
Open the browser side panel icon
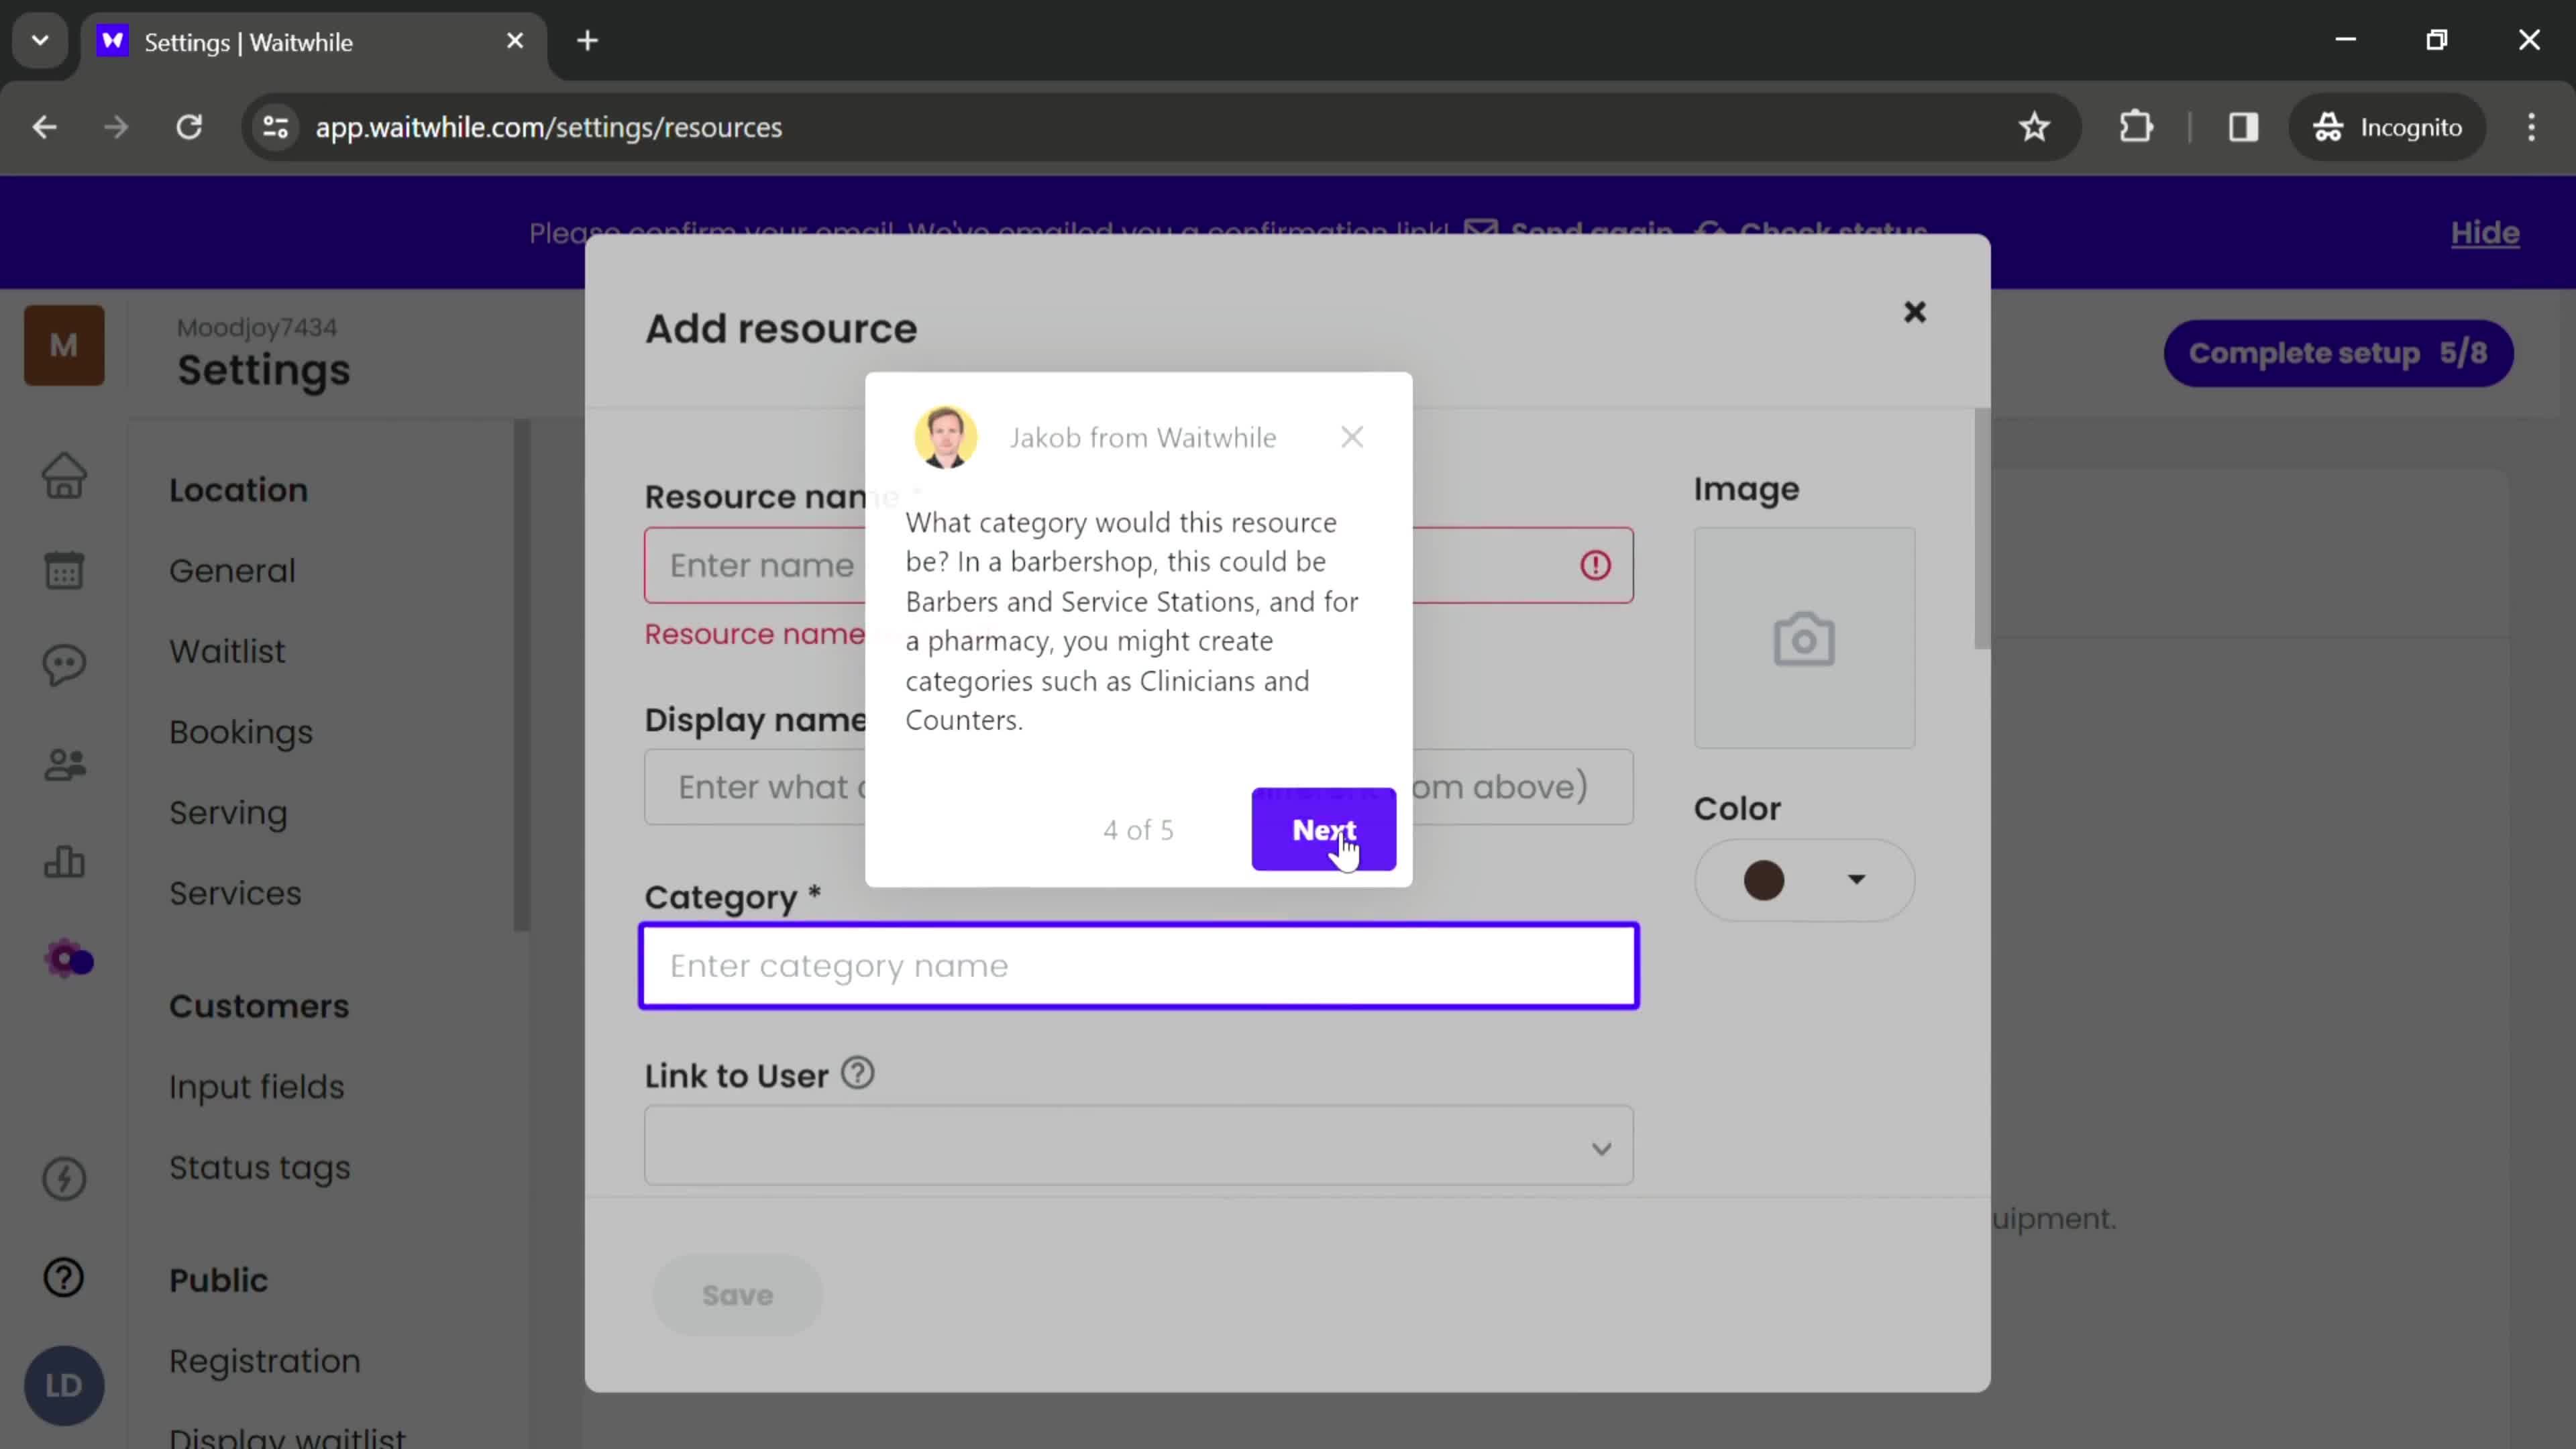[x=2243, y=127]
